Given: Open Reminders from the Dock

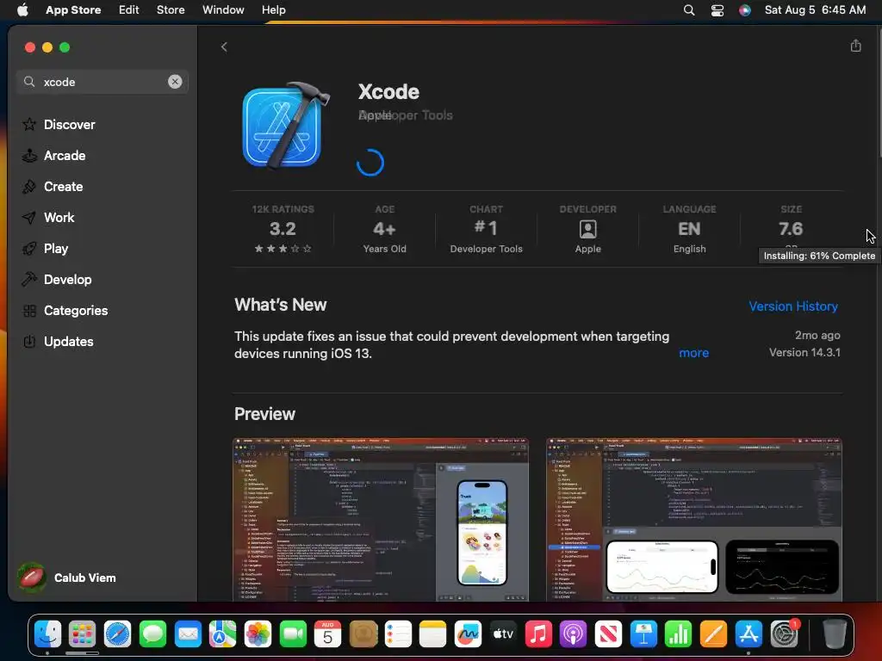Looking at the screenshot, I should 398,634.
